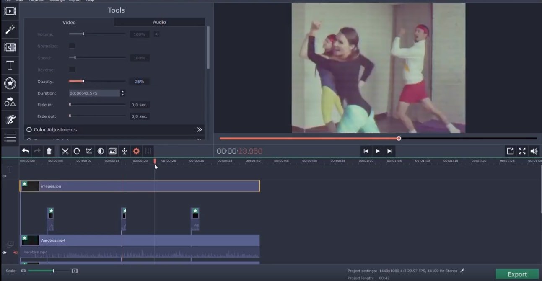
Task: Select the Titles tool in the sidebar
Action: pos(10,65)
